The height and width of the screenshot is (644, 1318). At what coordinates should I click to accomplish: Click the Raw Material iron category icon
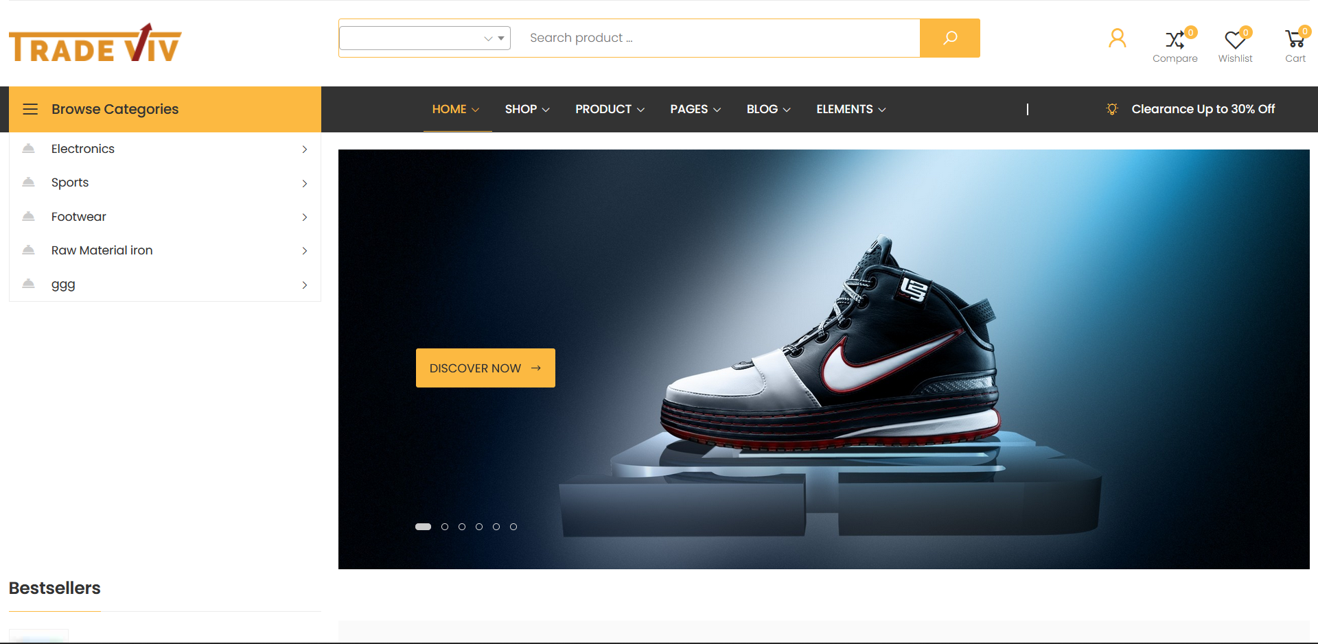tap(28, 250)
